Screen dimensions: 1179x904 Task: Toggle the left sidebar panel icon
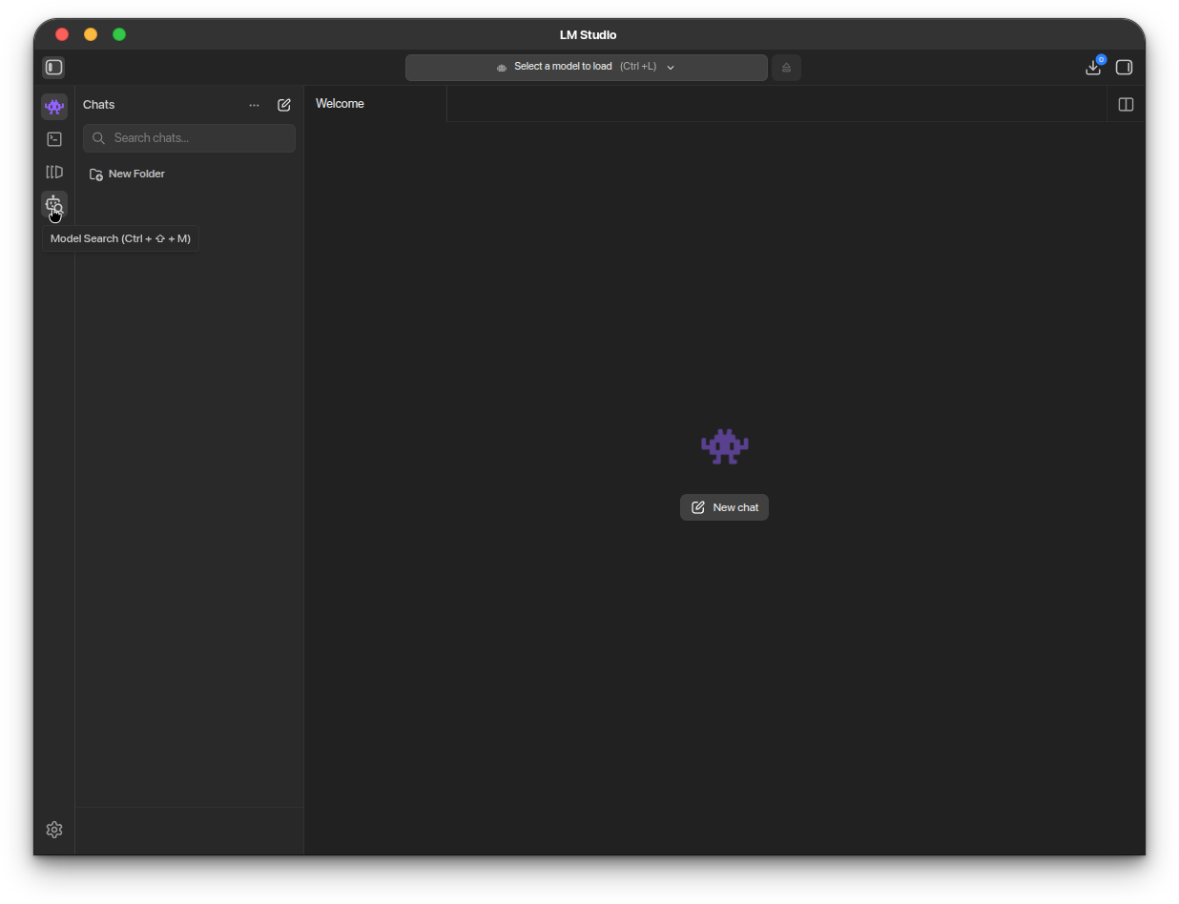coord(54,68)
